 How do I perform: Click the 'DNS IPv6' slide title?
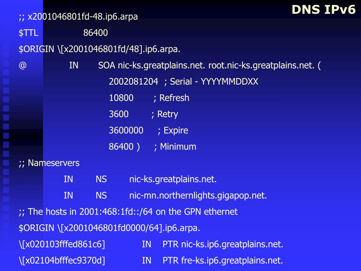pyautogui.click(x=324, y=10)
